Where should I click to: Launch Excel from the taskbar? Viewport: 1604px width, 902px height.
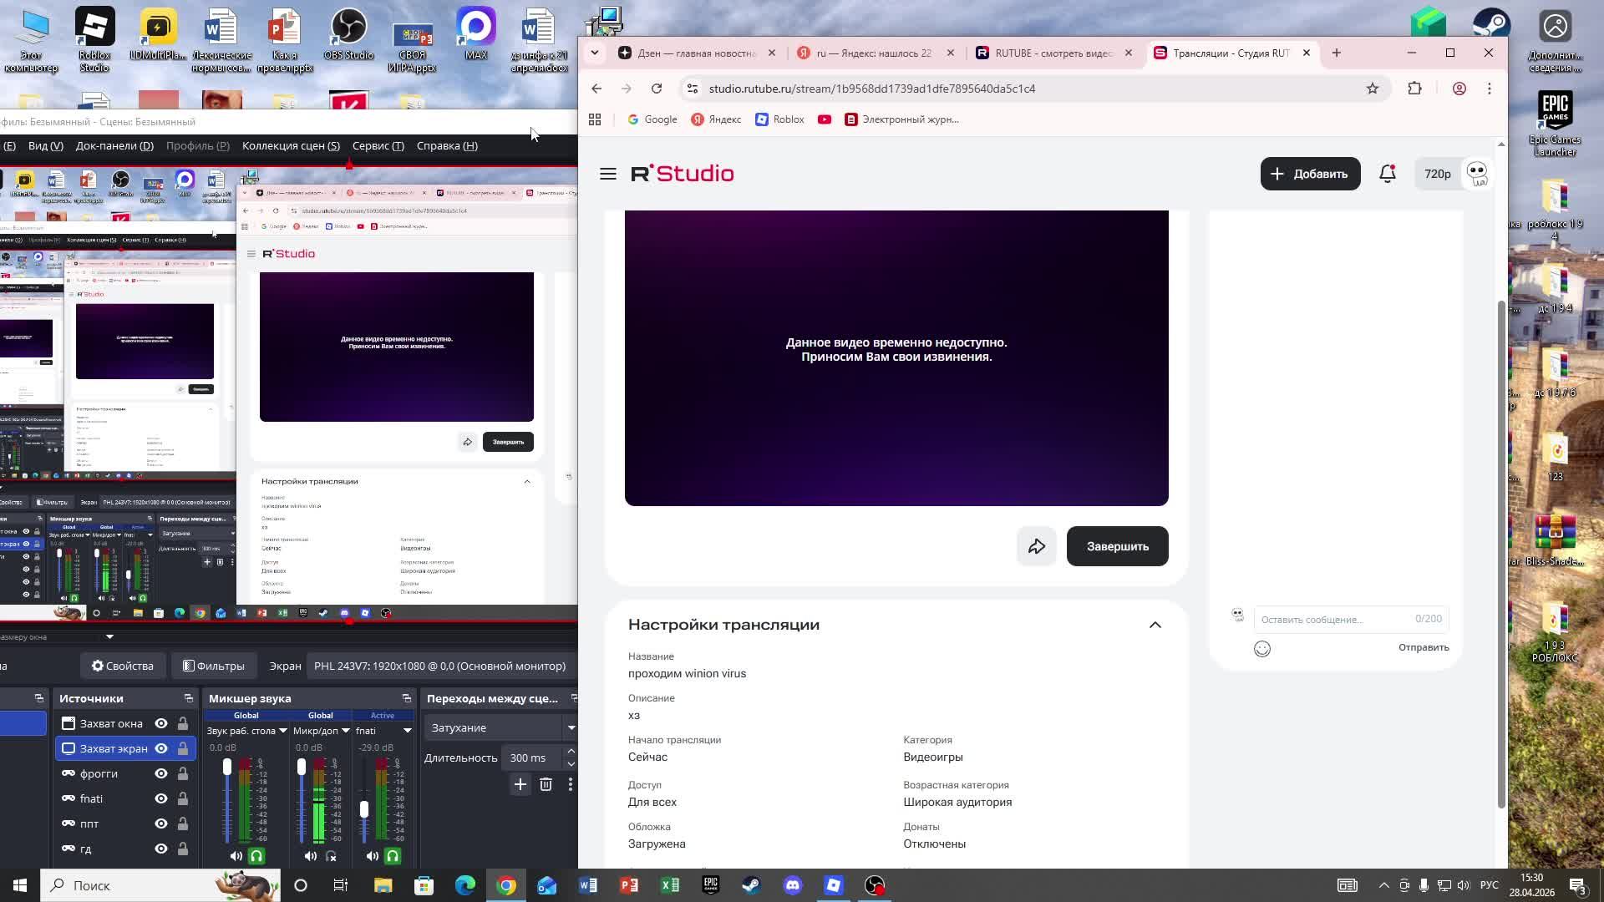(671, 885)
